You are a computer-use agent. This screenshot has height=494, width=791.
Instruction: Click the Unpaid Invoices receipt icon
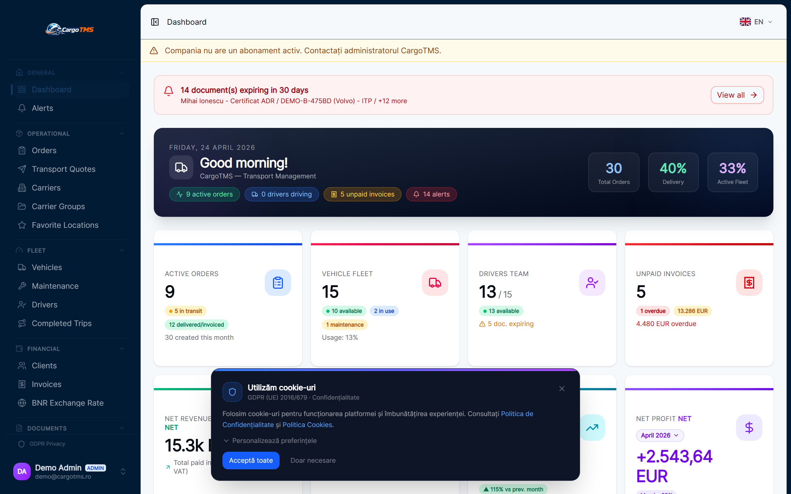coord(749,283)
